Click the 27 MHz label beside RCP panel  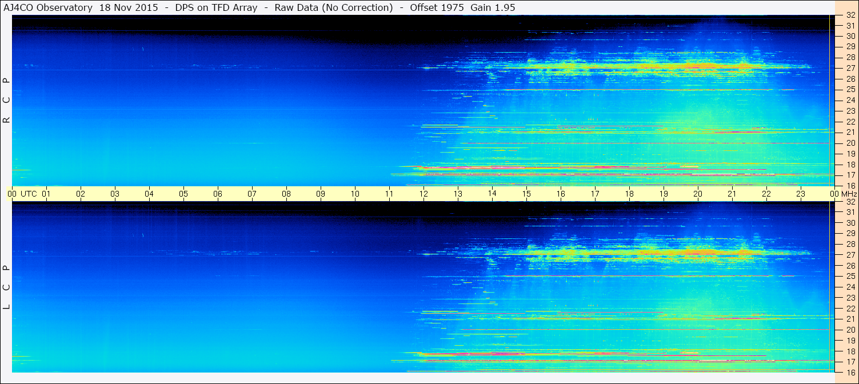850,68
